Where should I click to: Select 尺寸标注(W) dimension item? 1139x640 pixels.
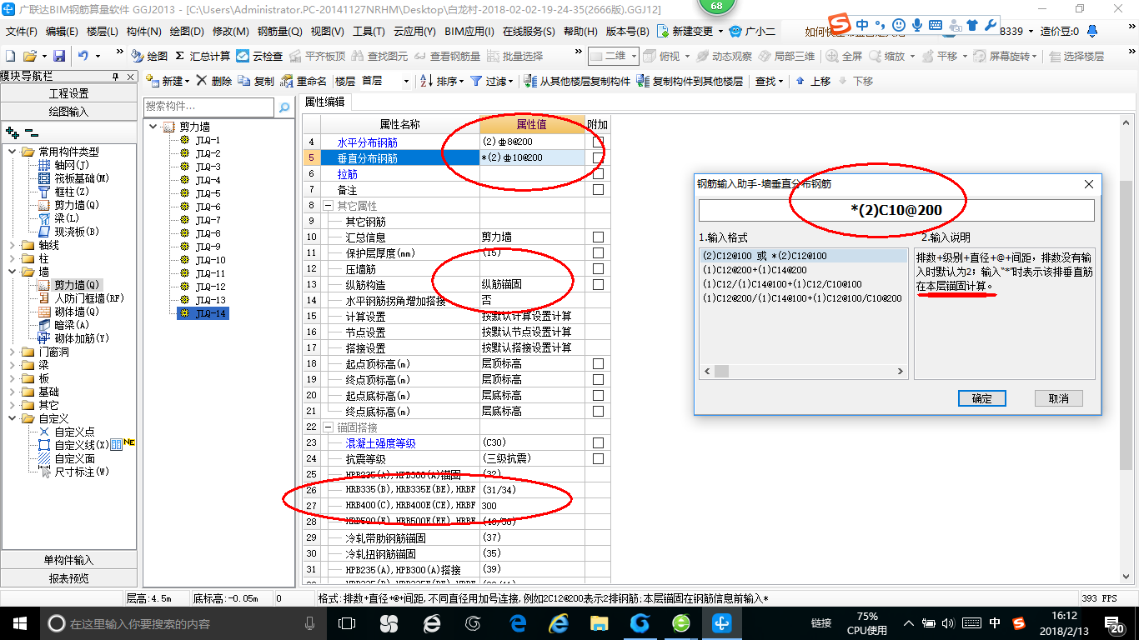[x=73, y=472]
